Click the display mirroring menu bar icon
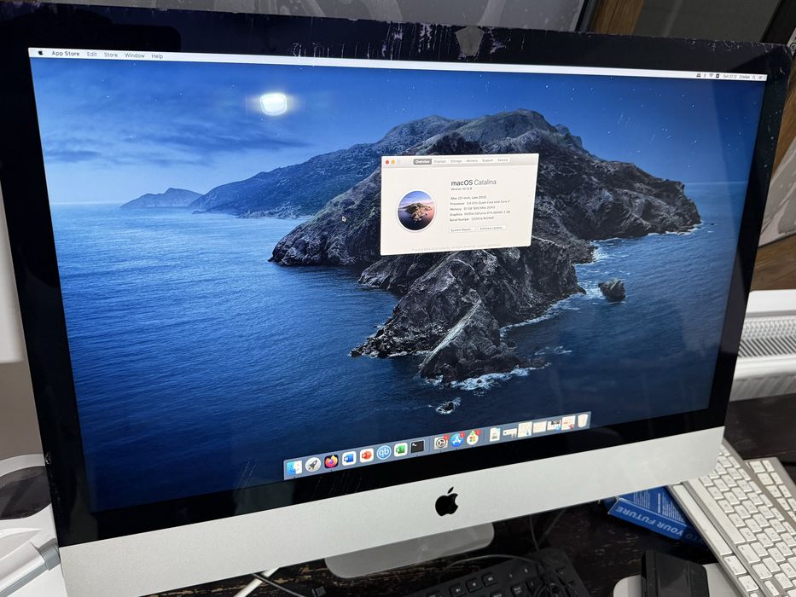Viewport: 796px width, 597px height. tap(699, 75)
